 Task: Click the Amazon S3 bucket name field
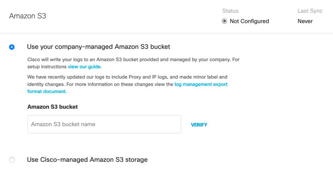pos(104,124)
